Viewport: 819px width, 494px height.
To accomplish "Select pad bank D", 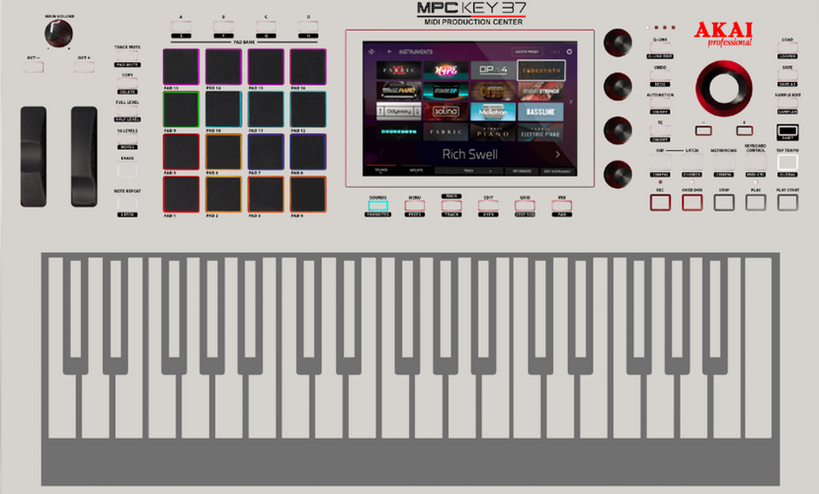I will pos(308,26).
